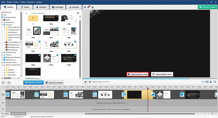This screenshot has height=118, width=218.
Task: Open transition before the black slide on timeline
Action: coord(124,95)
